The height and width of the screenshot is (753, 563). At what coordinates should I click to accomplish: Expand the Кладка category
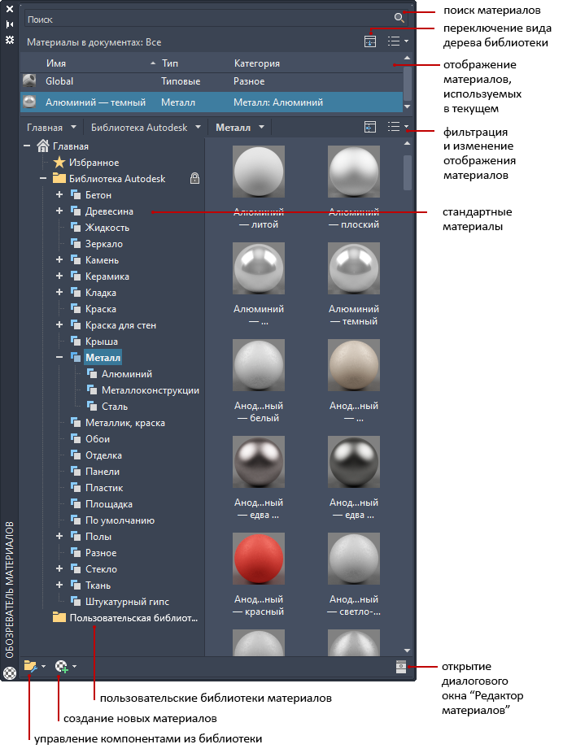coord(59,292)
